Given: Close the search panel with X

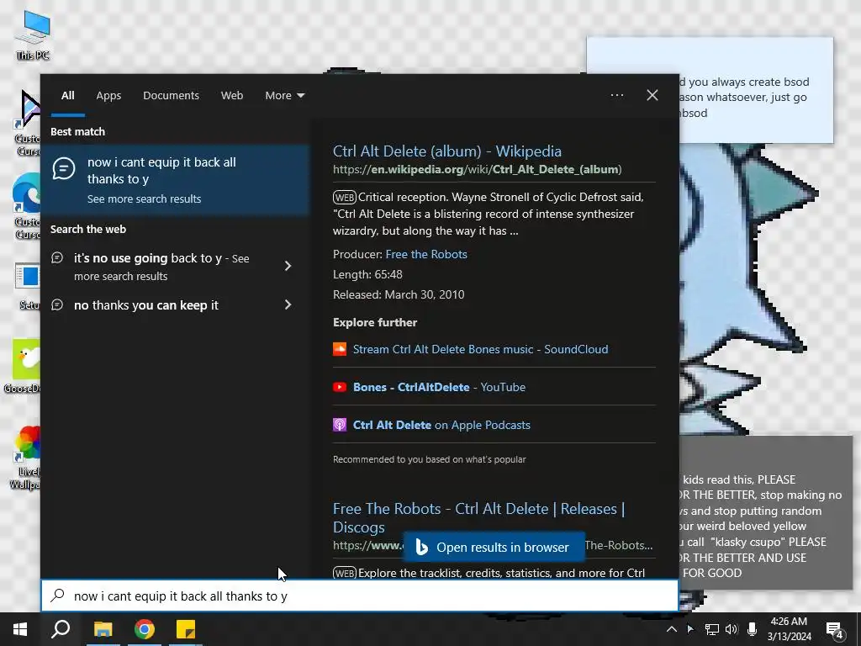Looking at the screenshot, I should [x=652, y=95].
